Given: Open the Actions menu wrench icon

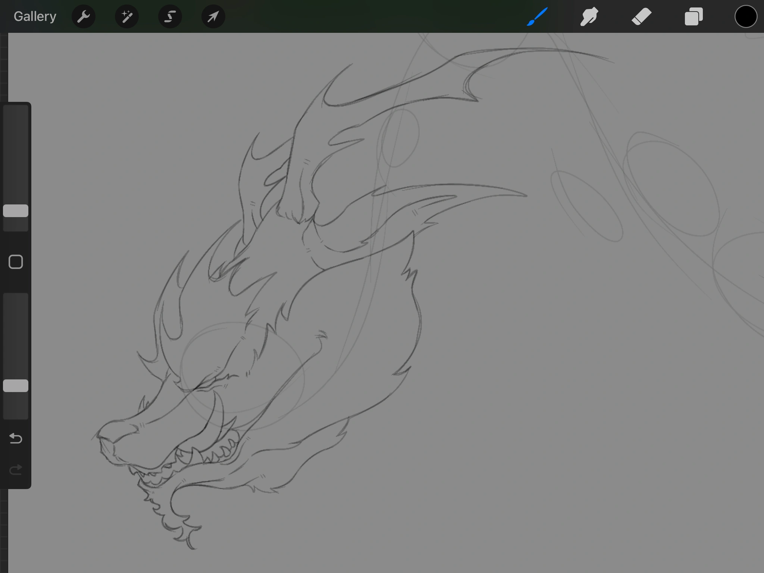Looking at the screenshot, I should point(84,16).
